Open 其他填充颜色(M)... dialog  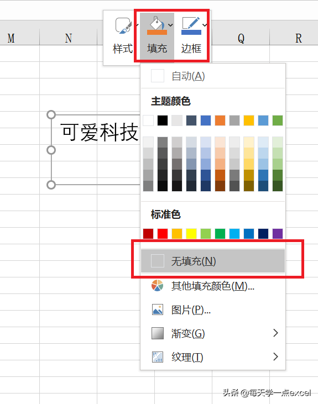pyautogui.click(x=213, y=286)
